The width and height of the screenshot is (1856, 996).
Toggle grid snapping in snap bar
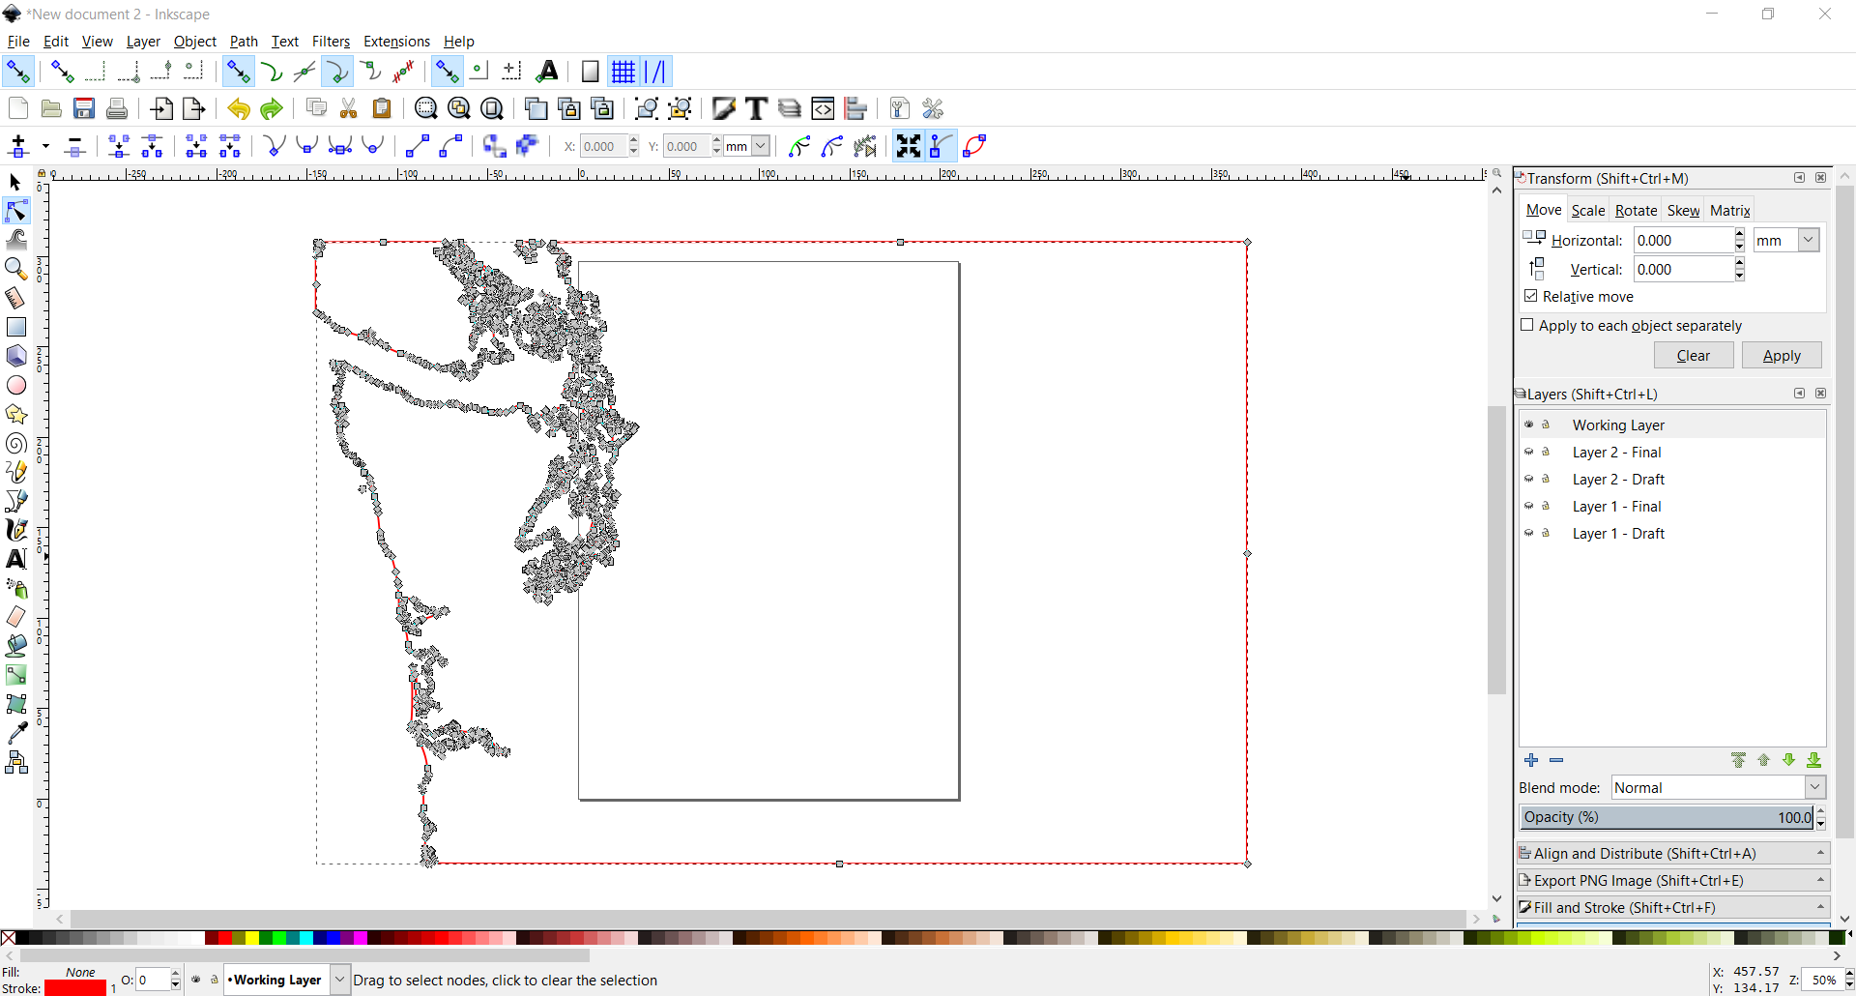point(623,72)
